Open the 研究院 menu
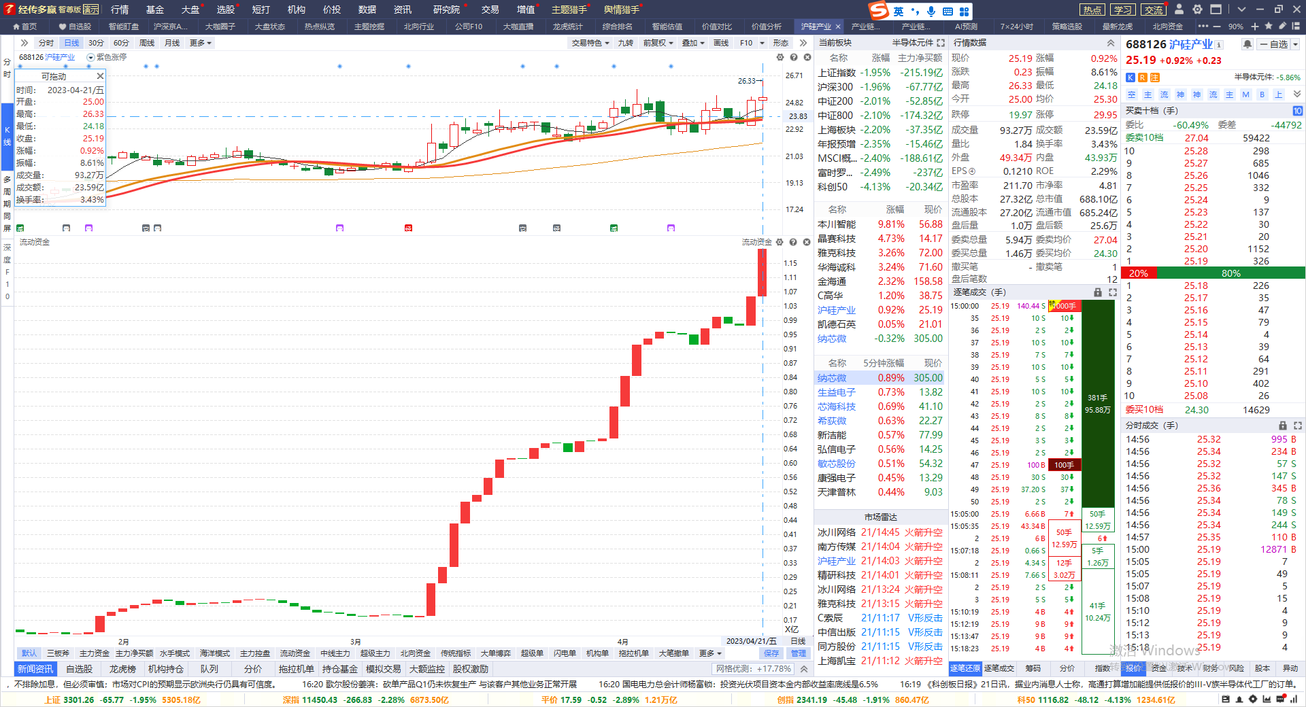This screenshot has width=1306, height=707. pyautogui.click(x=446, y=10)
